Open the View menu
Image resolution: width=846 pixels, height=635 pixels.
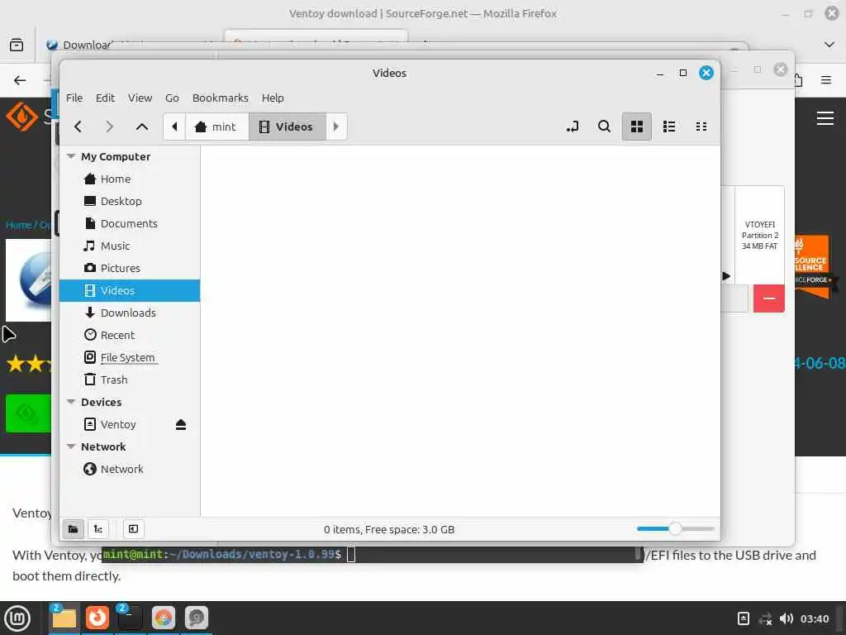140,98
